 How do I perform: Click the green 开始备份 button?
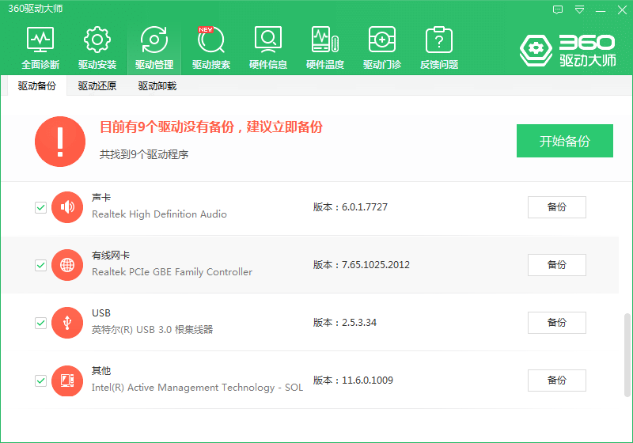(x=564, y=142)
